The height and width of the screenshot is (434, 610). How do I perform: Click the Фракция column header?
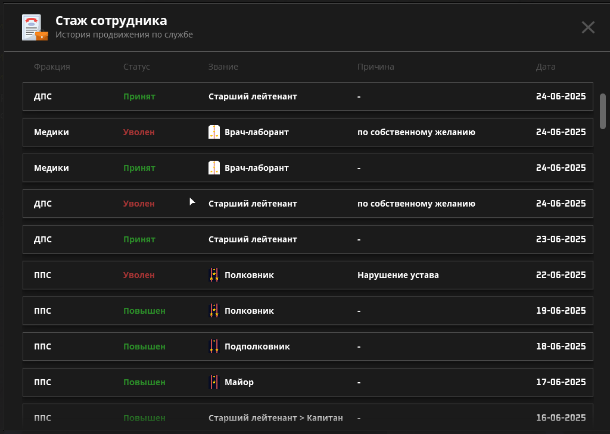tap(52, 67)
